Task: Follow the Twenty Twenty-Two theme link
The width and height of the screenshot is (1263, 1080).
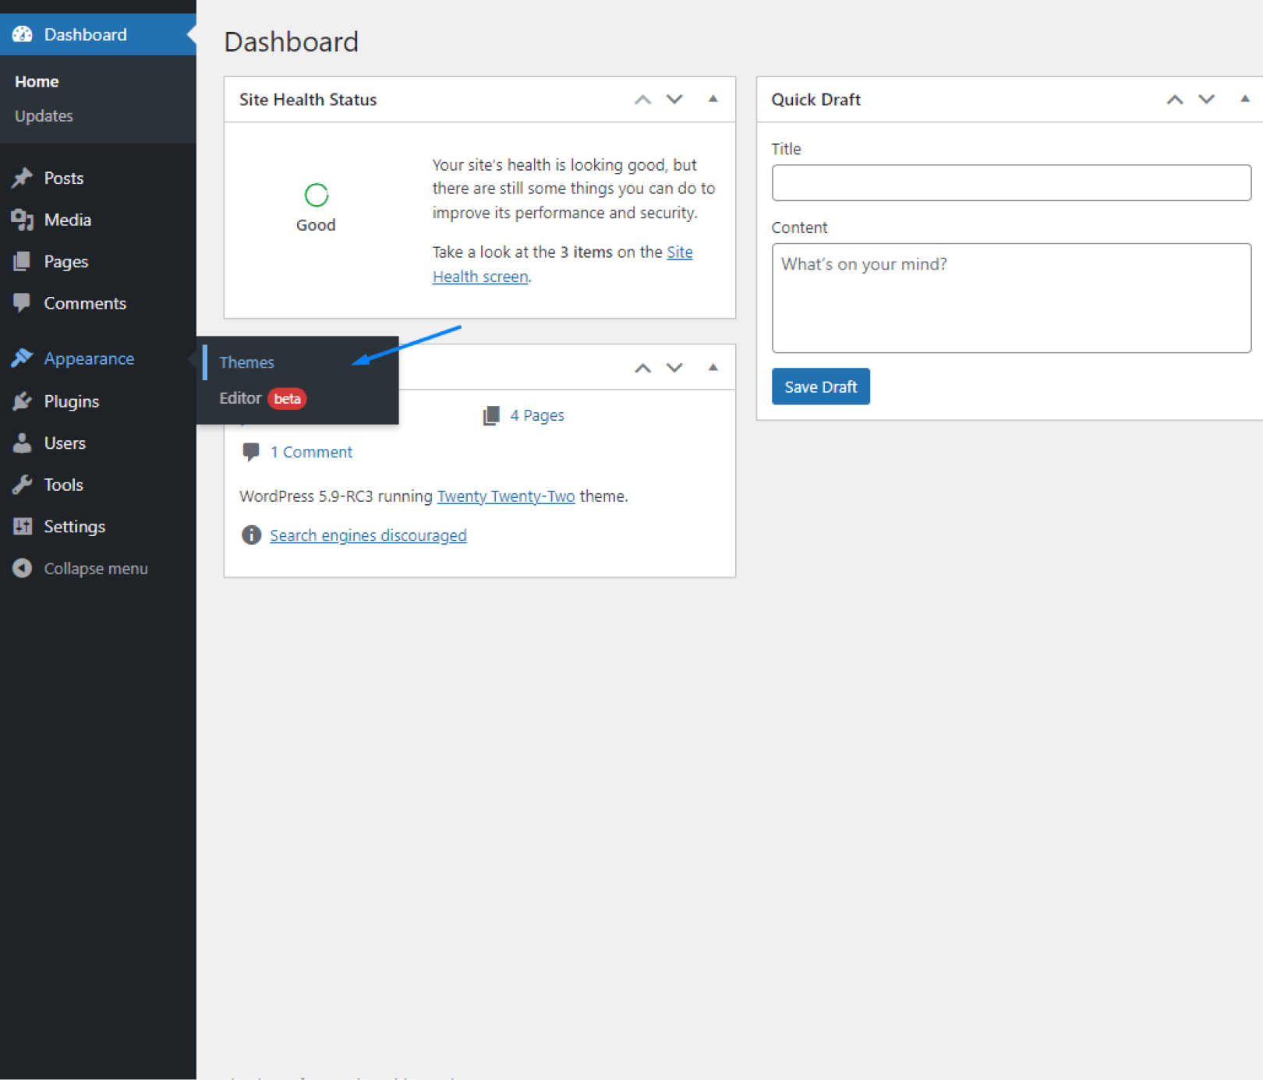Action: [506, 496]
